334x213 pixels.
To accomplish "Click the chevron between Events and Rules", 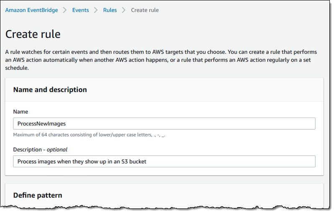I will pyautogui.click(x=96, y=10).
